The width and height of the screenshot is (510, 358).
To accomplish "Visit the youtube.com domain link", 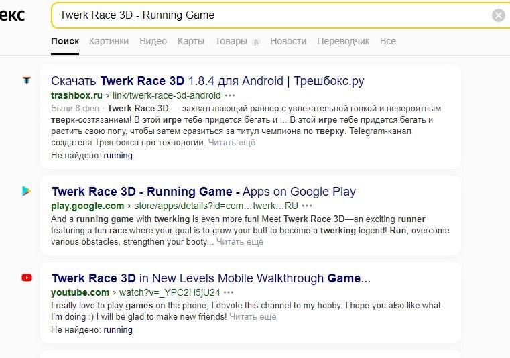I will 80,292.
